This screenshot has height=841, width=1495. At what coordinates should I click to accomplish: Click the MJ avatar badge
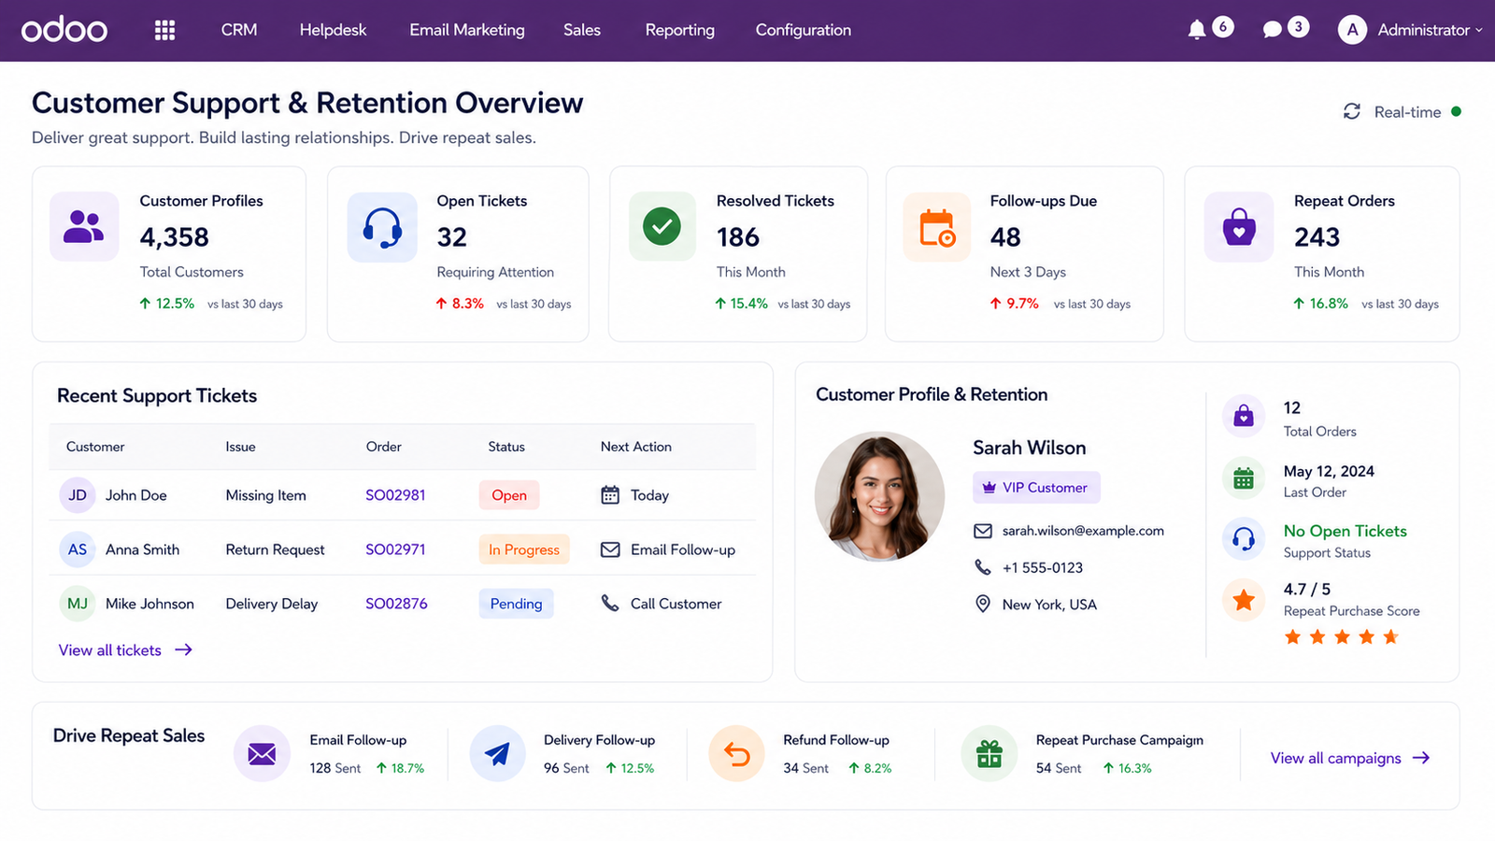pos(78,604)
